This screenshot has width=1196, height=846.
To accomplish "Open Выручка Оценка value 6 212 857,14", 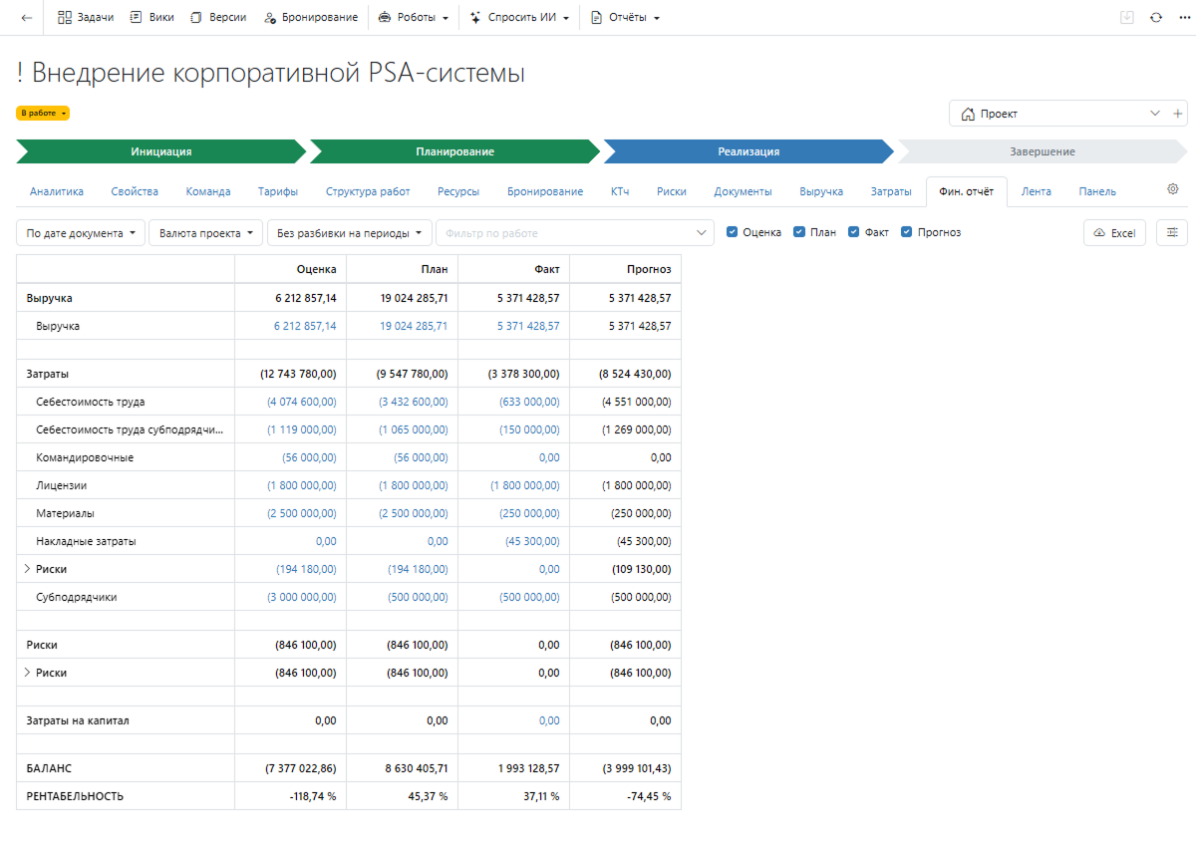I will 305,326.
